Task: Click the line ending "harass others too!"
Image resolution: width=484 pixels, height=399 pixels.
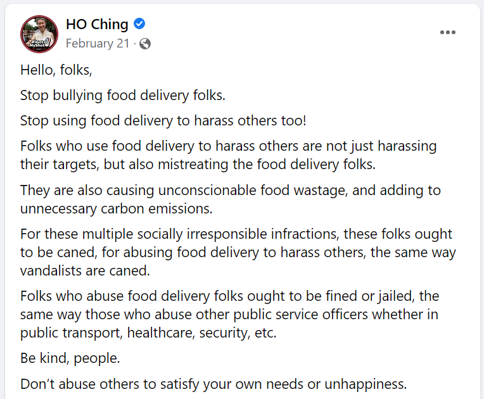Action: click(163, 121)
